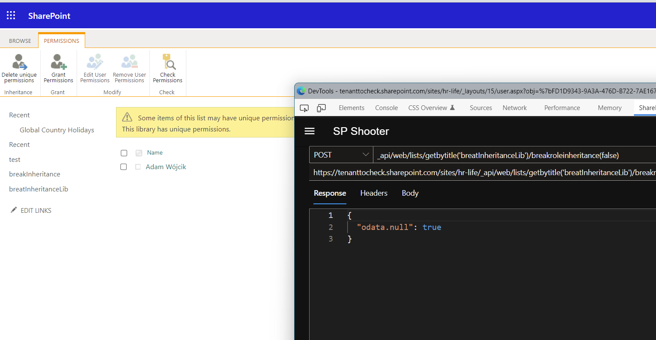Click the Name column header

[155, 153]
